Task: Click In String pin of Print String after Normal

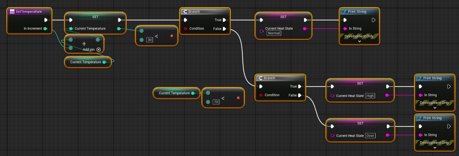Action: click(345, 29)
